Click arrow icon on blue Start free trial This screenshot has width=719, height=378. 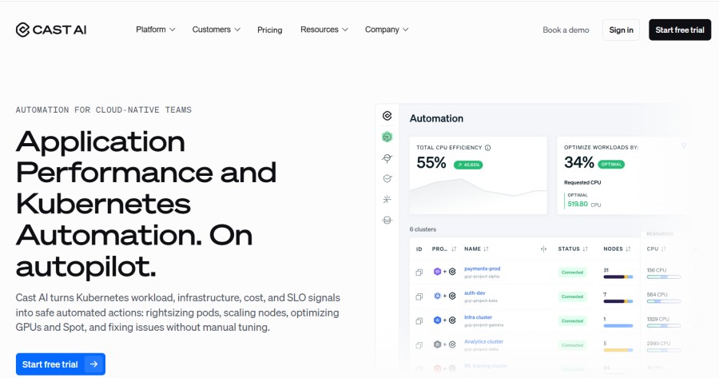(x=94, y=364)
